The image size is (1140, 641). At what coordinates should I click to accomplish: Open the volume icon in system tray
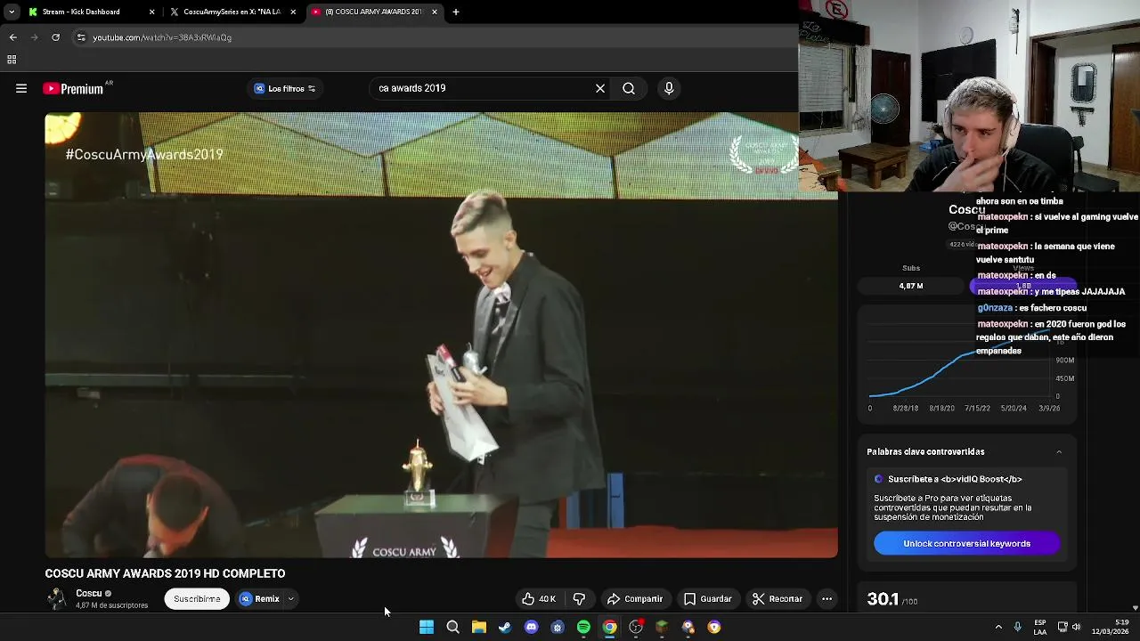pyautogui.click(x=1076, y=627)
